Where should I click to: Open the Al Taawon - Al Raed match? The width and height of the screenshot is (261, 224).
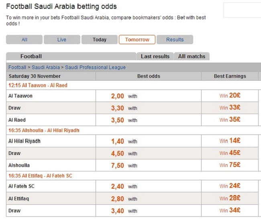click(38, 85)
